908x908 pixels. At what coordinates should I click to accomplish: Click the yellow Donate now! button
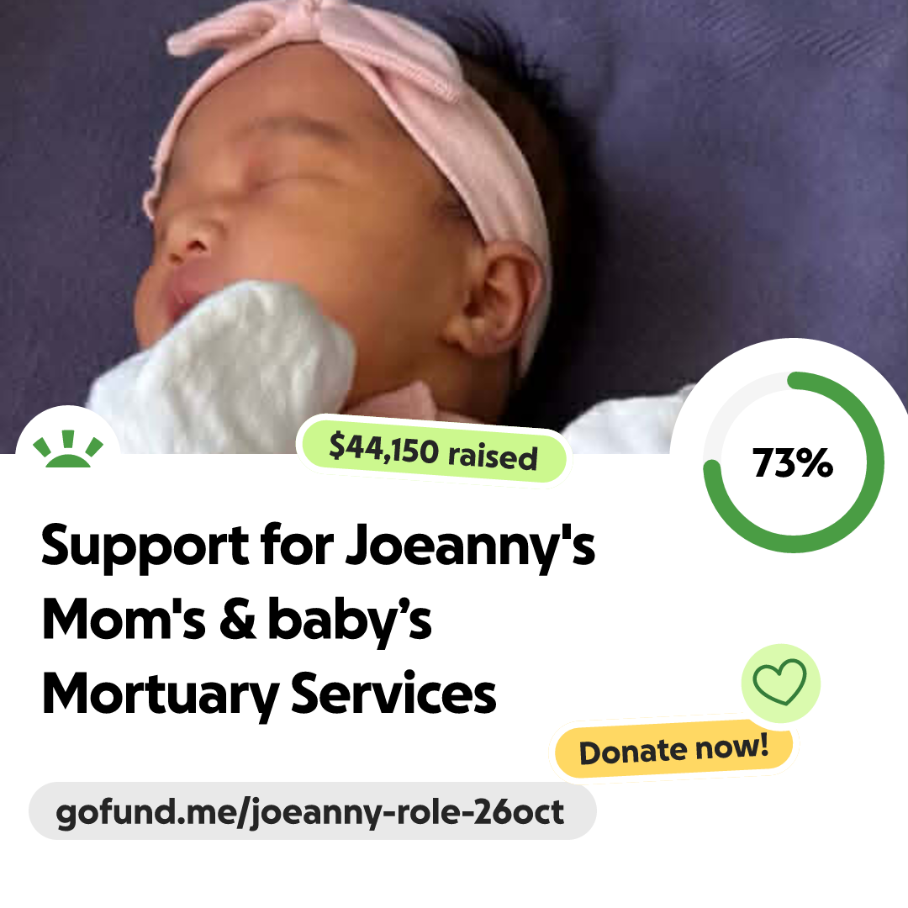click(673, 750)
